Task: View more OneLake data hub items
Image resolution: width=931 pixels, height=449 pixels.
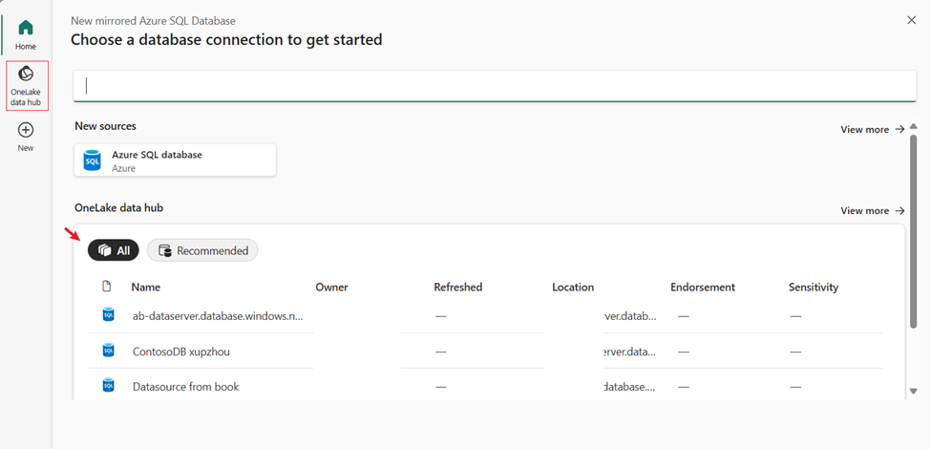Action: [873, 211]
